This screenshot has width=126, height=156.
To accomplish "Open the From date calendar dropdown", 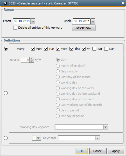I will tap(33, 21).
